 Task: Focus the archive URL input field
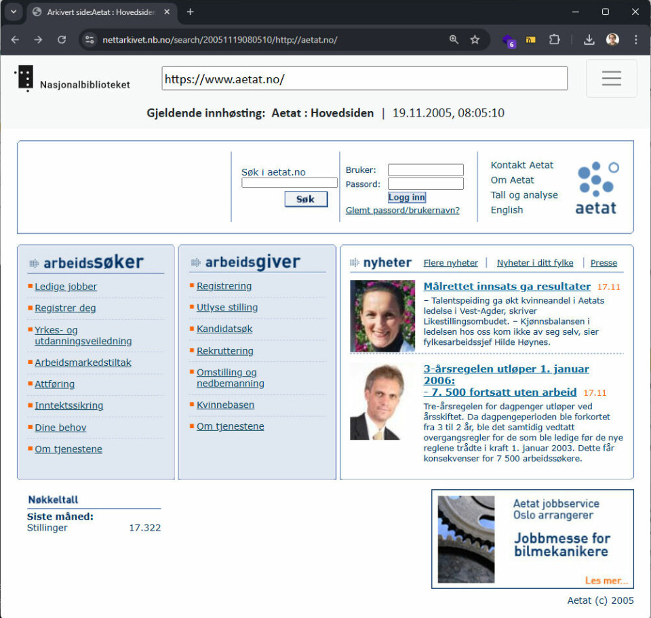364,79
